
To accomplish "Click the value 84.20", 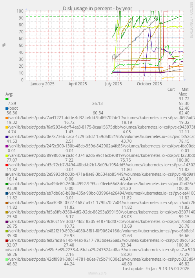I will click(x=126, y=188).
